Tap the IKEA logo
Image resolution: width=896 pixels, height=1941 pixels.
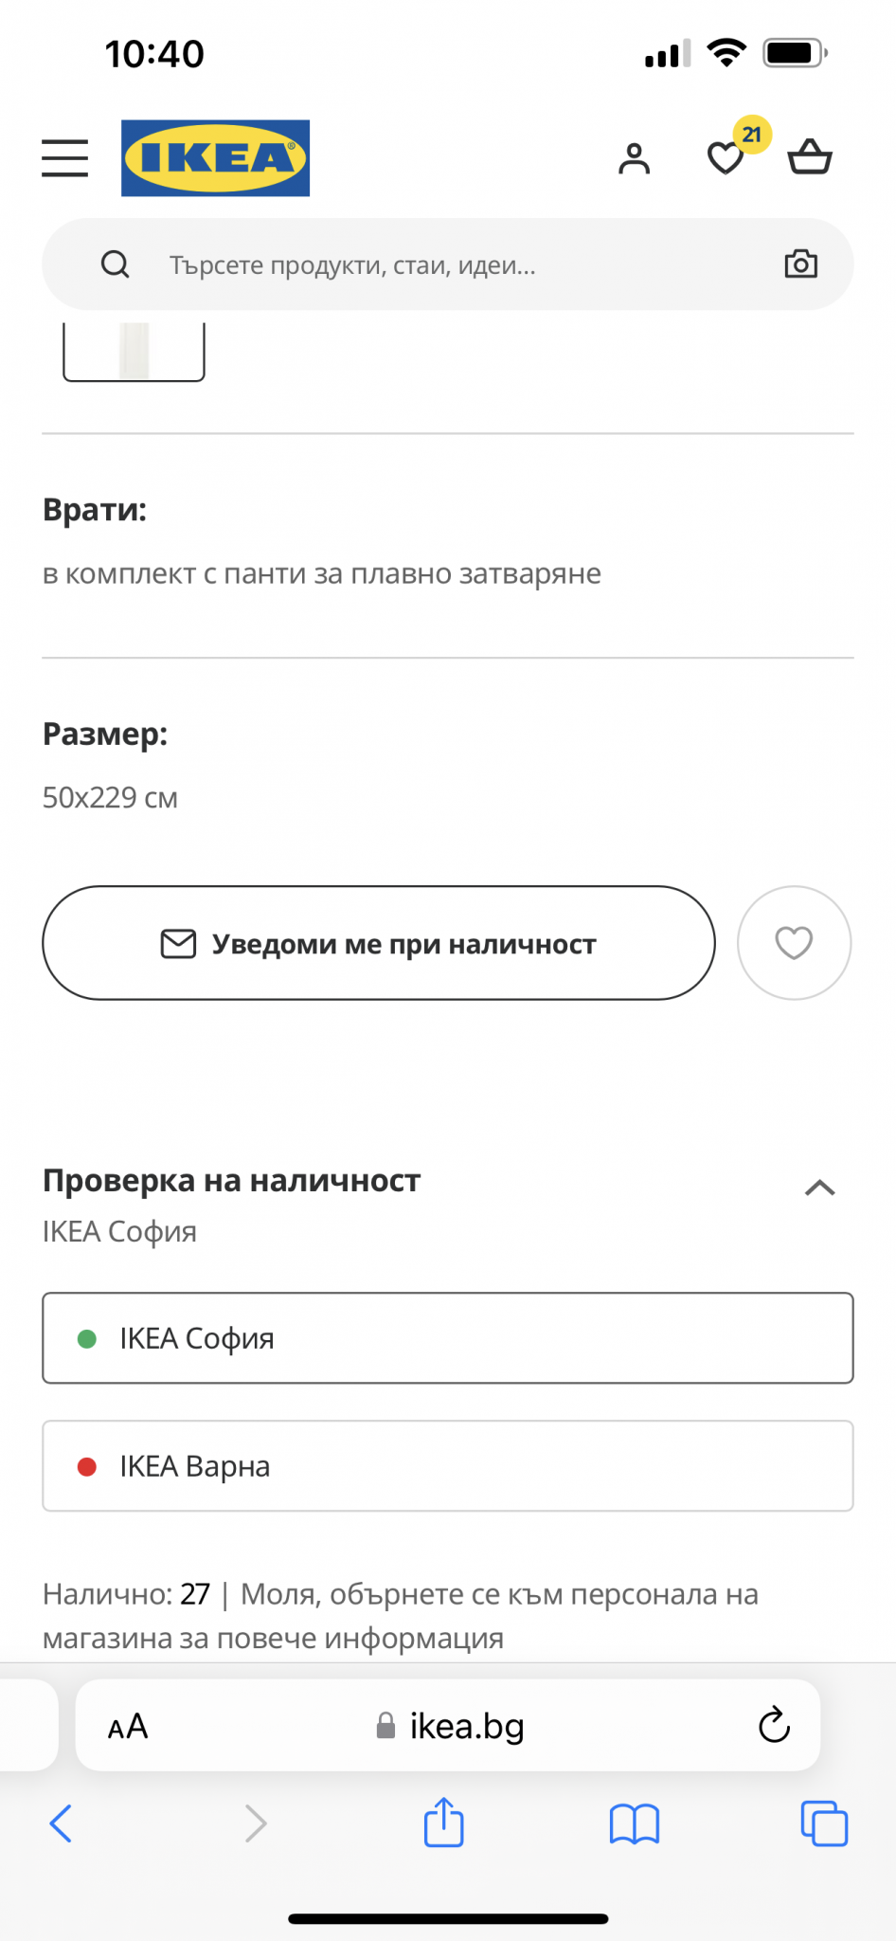click(215, 158)
